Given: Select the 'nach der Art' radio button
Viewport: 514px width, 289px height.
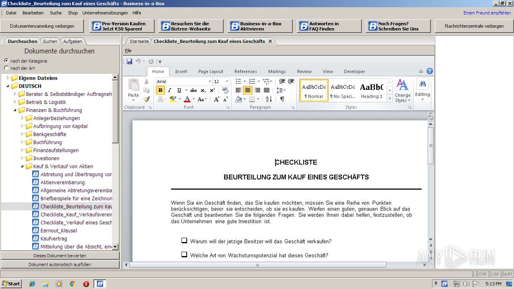Looking at the screenshot, I should (6, 68).
